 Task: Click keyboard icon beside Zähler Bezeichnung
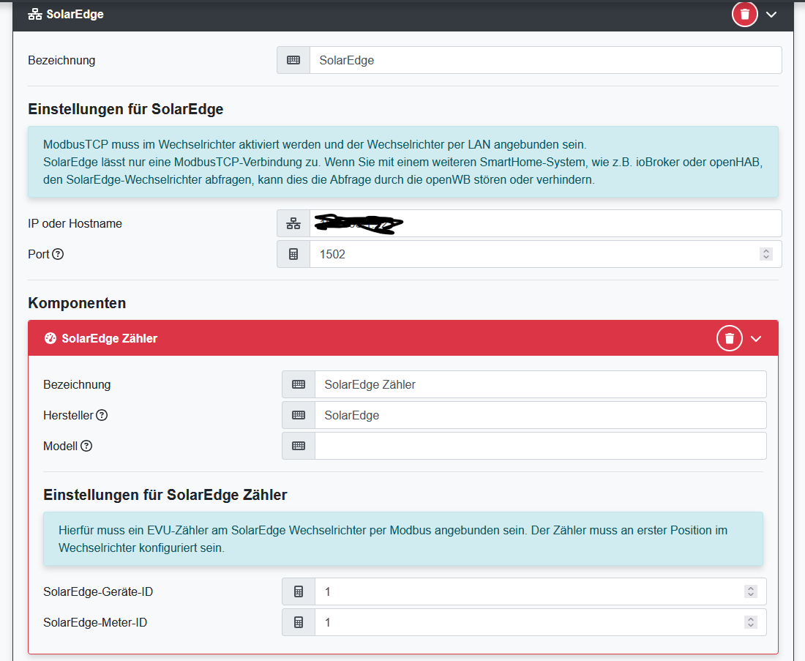click(x=299, y=385)
